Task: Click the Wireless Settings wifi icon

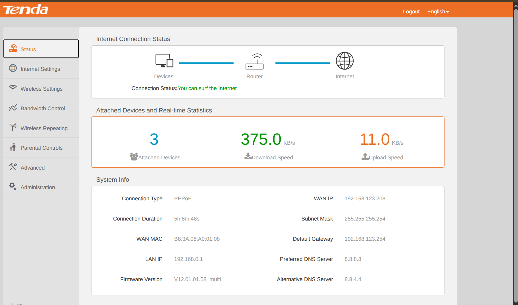Action: pos(13,88)
